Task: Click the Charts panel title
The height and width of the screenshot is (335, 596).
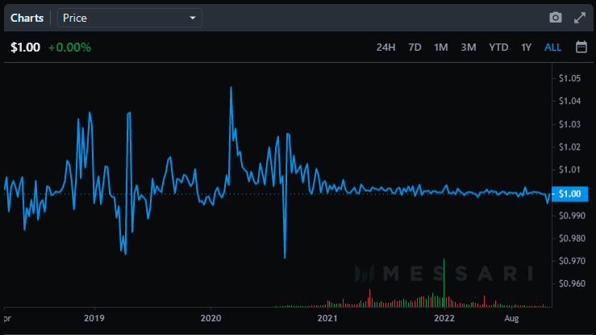Action: 27,17
